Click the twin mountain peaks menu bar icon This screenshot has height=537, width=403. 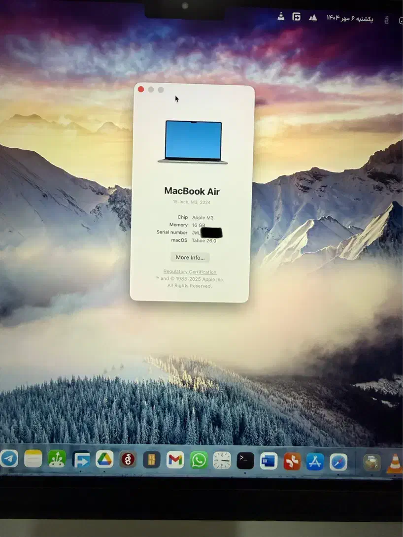click(x=313, y=17)
